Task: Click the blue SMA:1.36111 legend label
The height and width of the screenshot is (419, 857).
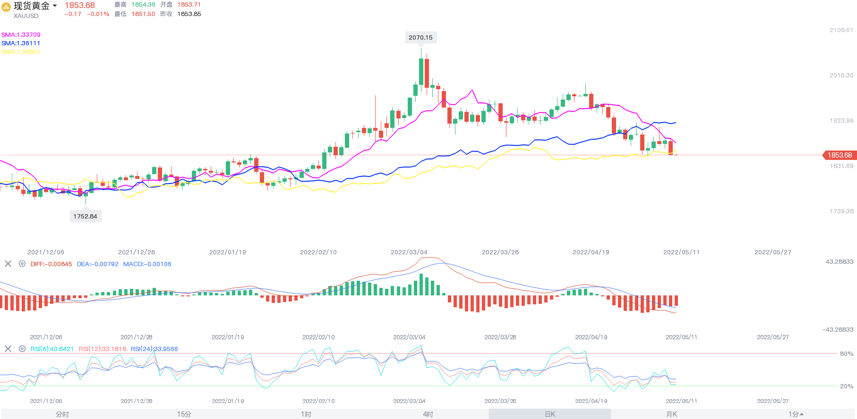Action: [x=21, y=43]
